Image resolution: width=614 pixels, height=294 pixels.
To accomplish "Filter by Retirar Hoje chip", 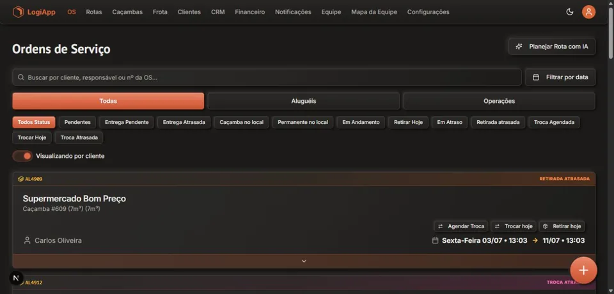I will click(x=409, y=122).
